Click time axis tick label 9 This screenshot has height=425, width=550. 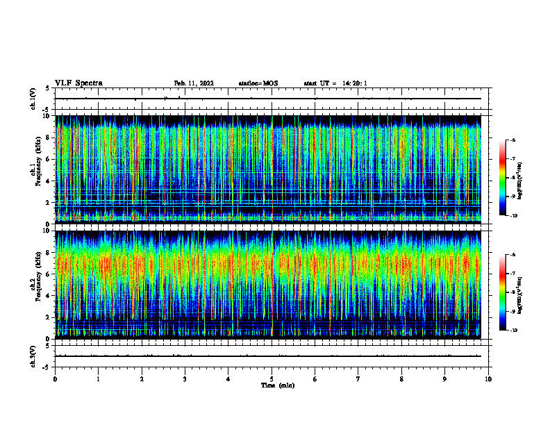(444, 379)
